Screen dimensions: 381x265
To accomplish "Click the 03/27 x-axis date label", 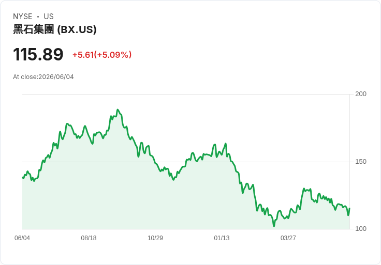I will point(288,238).
